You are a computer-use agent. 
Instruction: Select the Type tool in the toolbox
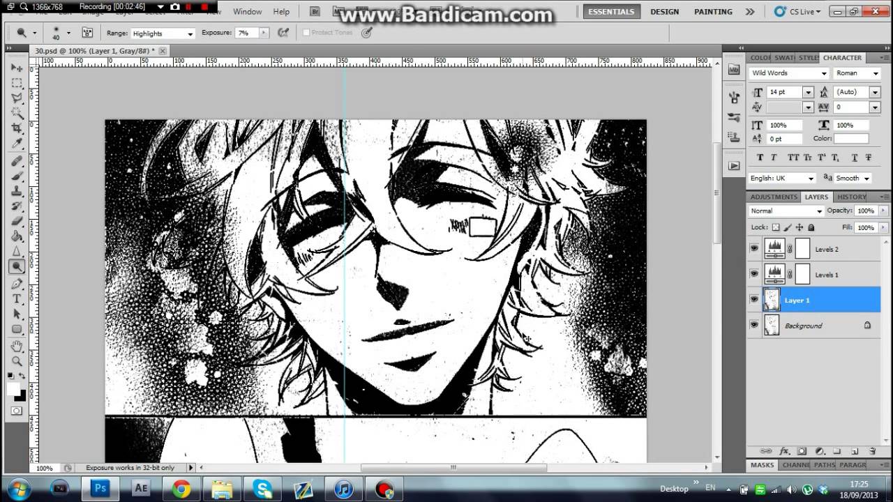17,299
